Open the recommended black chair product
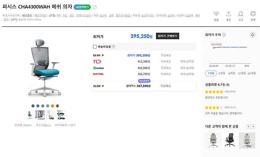Screen dimensions: 260x157 (x=230, y=140)
